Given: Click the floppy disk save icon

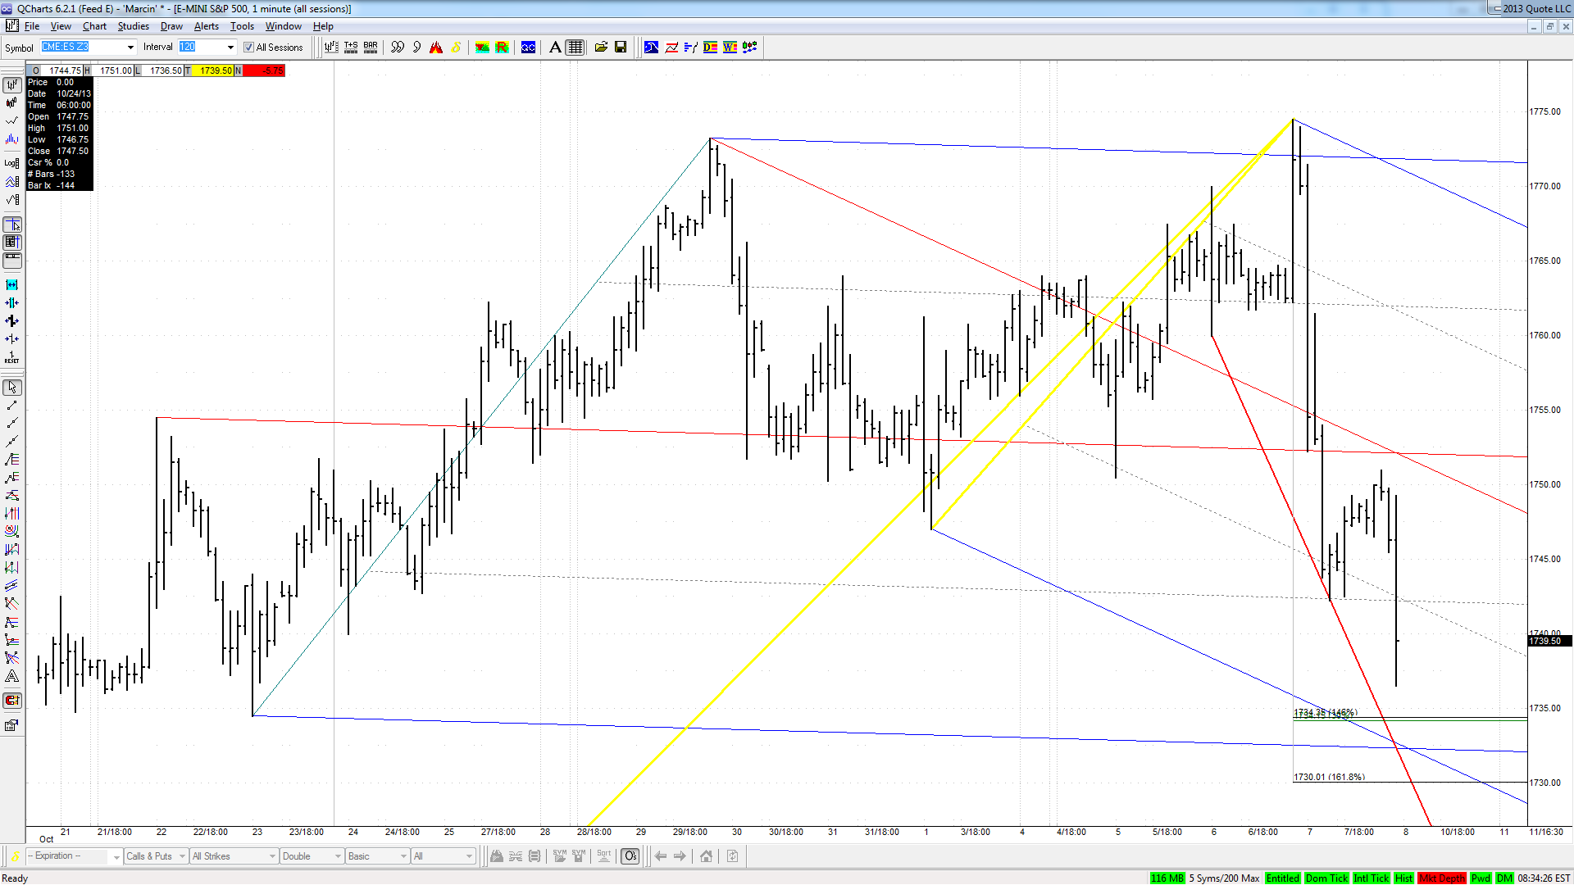Looking at the screenshot, I should [x=621, y=48].
